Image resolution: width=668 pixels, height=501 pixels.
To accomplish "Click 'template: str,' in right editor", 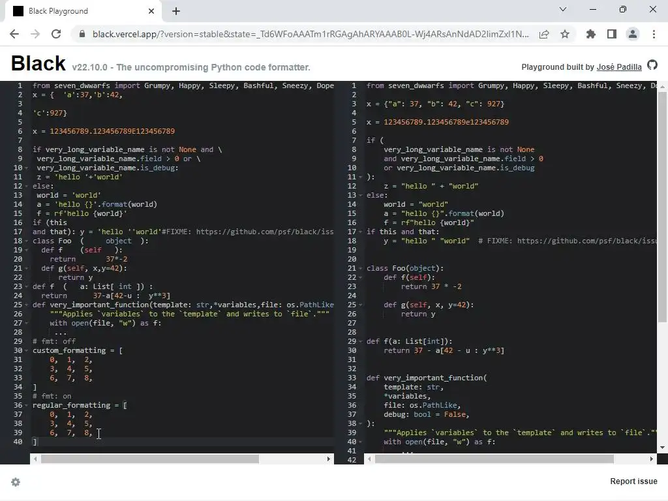I will 414,387.
